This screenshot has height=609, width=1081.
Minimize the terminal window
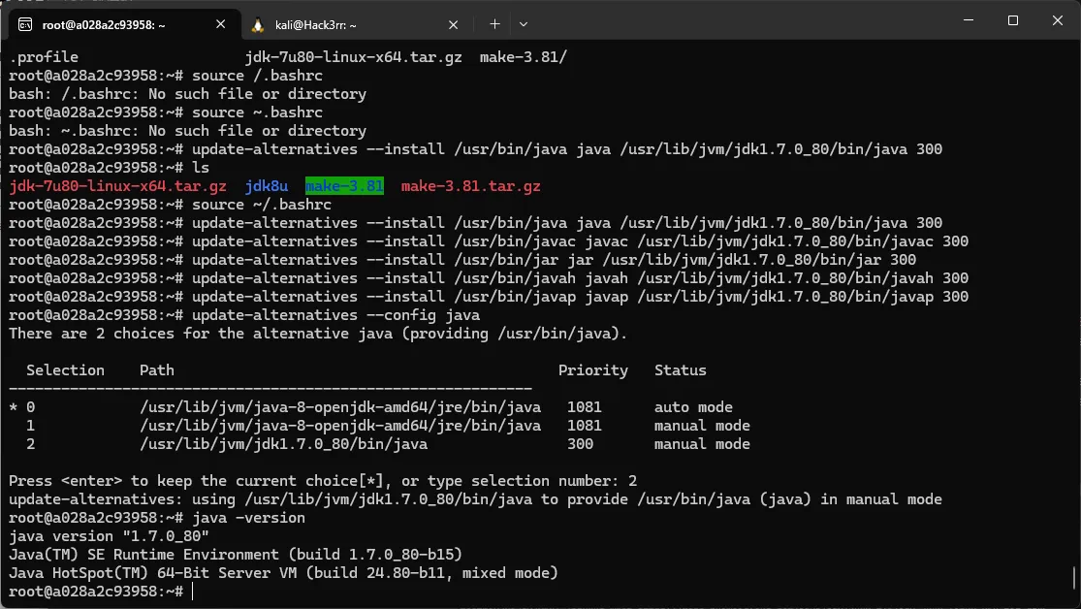pos(969,20)
